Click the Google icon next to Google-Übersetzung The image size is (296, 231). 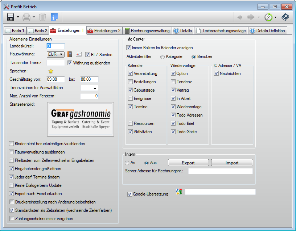click(x=178, y=192)
